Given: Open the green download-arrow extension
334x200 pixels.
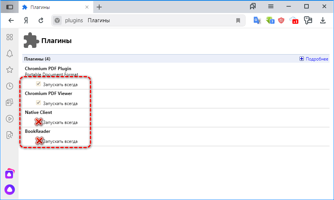Looking at the screenshot, I should tap(270, 20).
